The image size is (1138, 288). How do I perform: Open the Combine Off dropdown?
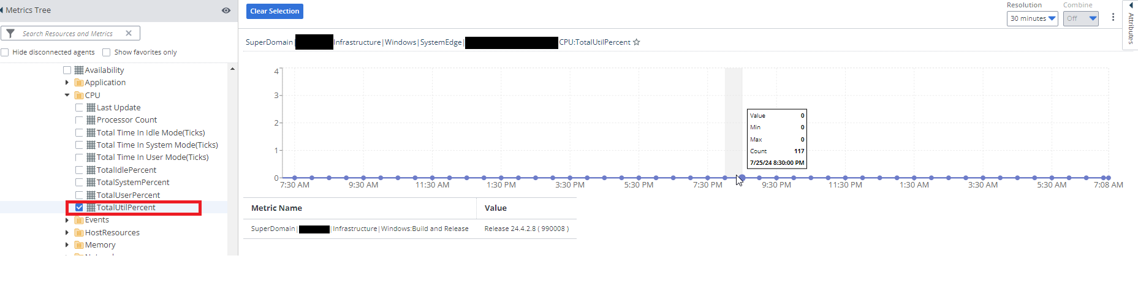tap(1081, 18)
